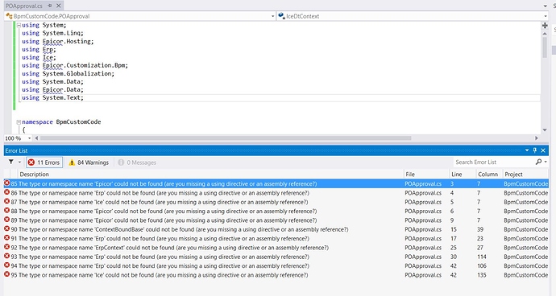Image resolution: width=556 pixels, height=296 pixels.
Task: Click horizontal scrollbar left arrow
Action: 36,138
